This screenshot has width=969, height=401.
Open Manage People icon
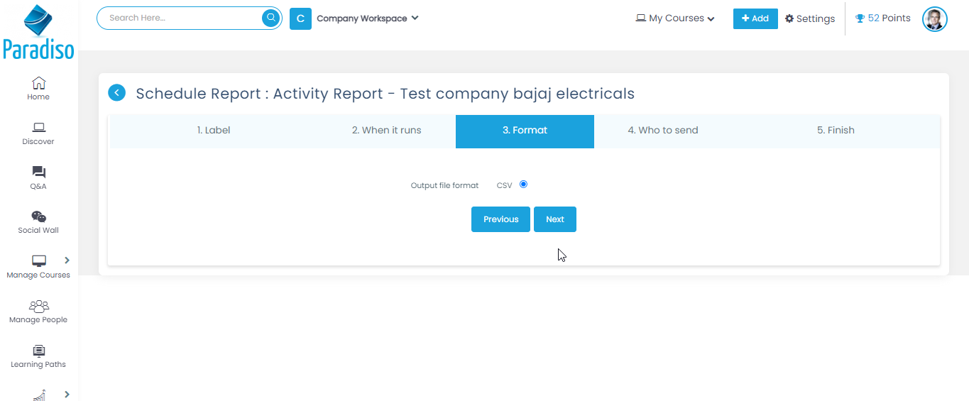tap(38, 306)
